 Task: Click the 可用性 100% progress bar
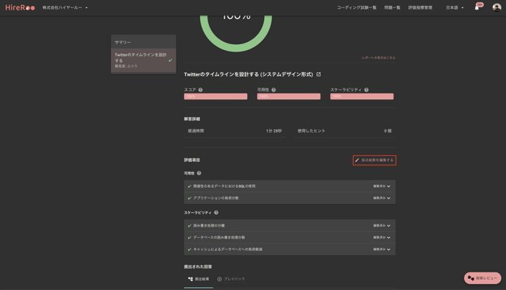(x=289, y=96)
